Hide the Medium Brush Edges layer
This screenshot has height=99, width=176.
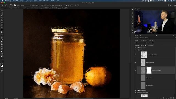136,70
